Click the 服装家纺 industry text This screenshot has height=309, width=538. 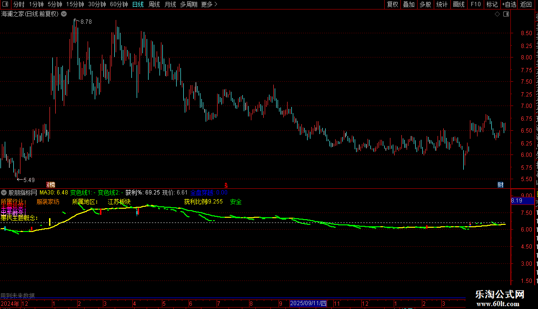coord(48,202)
